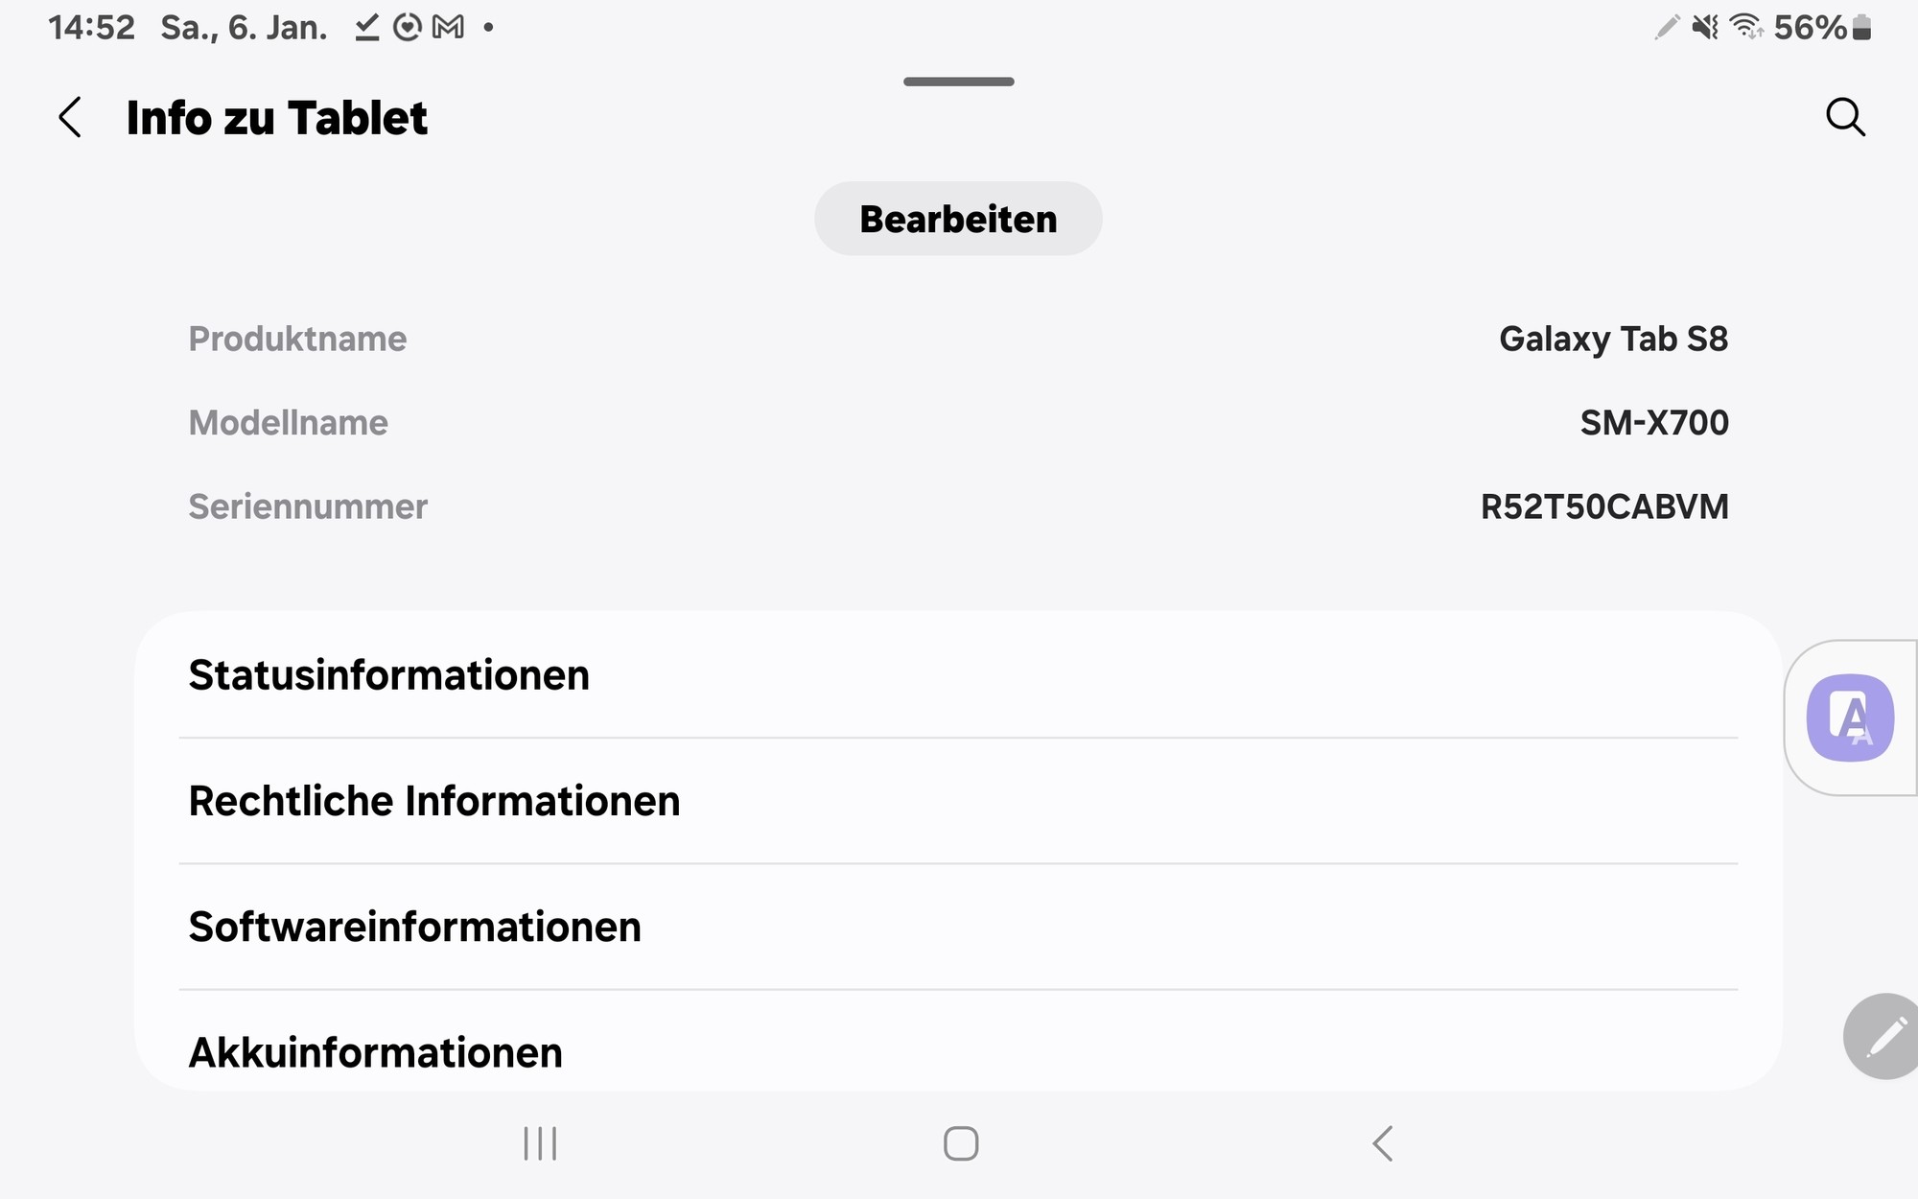This screenshot has height=1199, width=1918.
Task: Tap the home button in navigation bar
Action: (x=961, y=1143)
